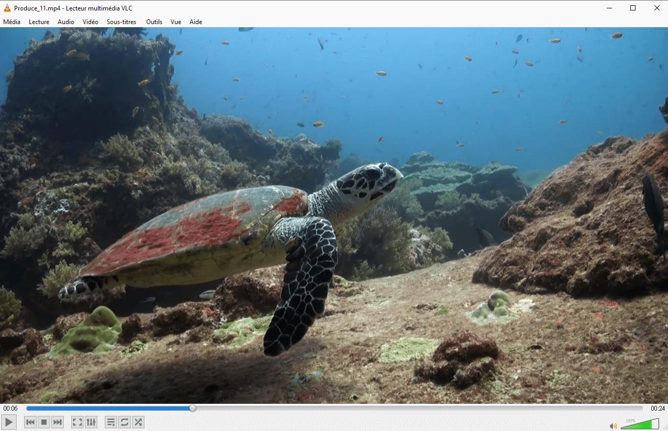
Task: Toggle fullscreen video mode
Action: pyautogui.click(x=77, y=422)
